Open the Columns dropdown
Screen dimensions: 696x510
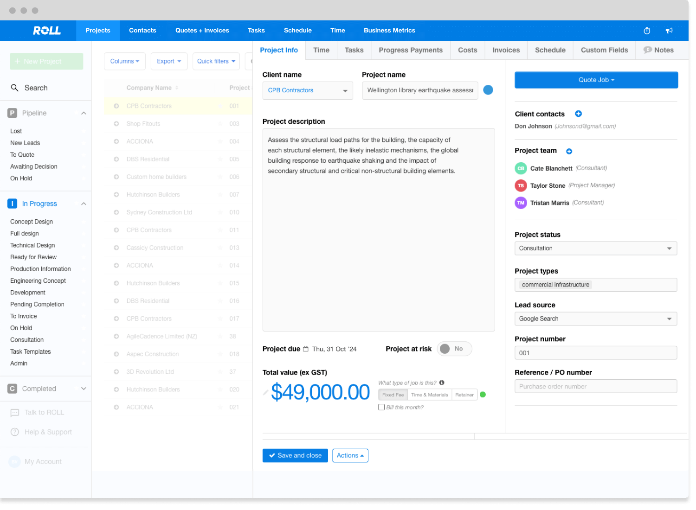(x=125, y=61)
